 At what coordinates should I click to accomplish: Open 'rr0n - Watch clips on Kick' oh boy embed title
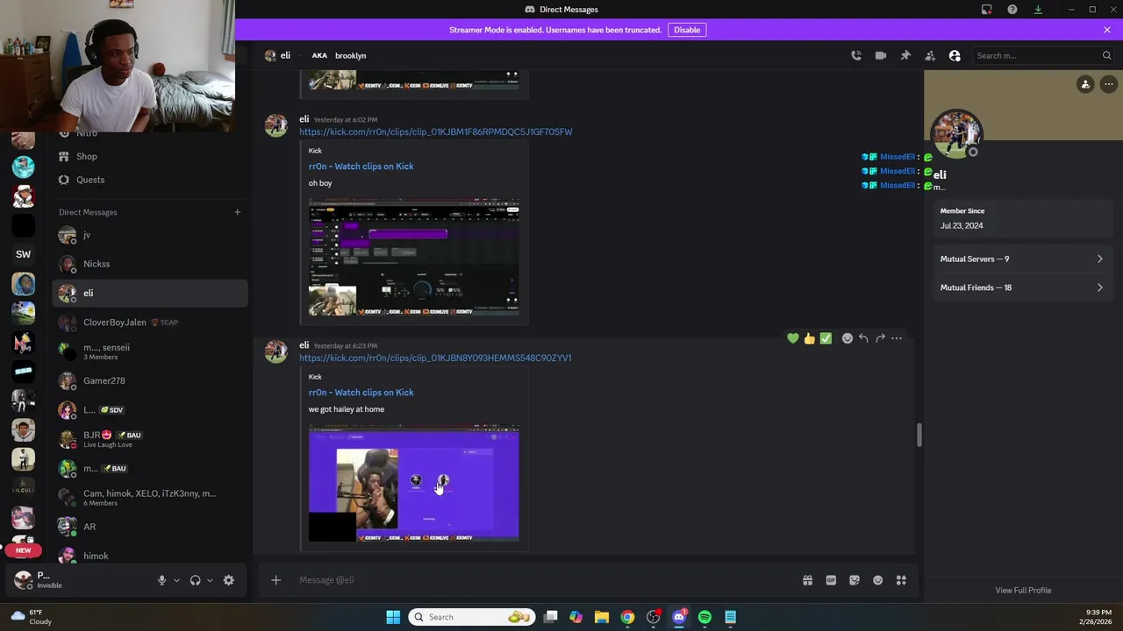[x=361, y=167]
